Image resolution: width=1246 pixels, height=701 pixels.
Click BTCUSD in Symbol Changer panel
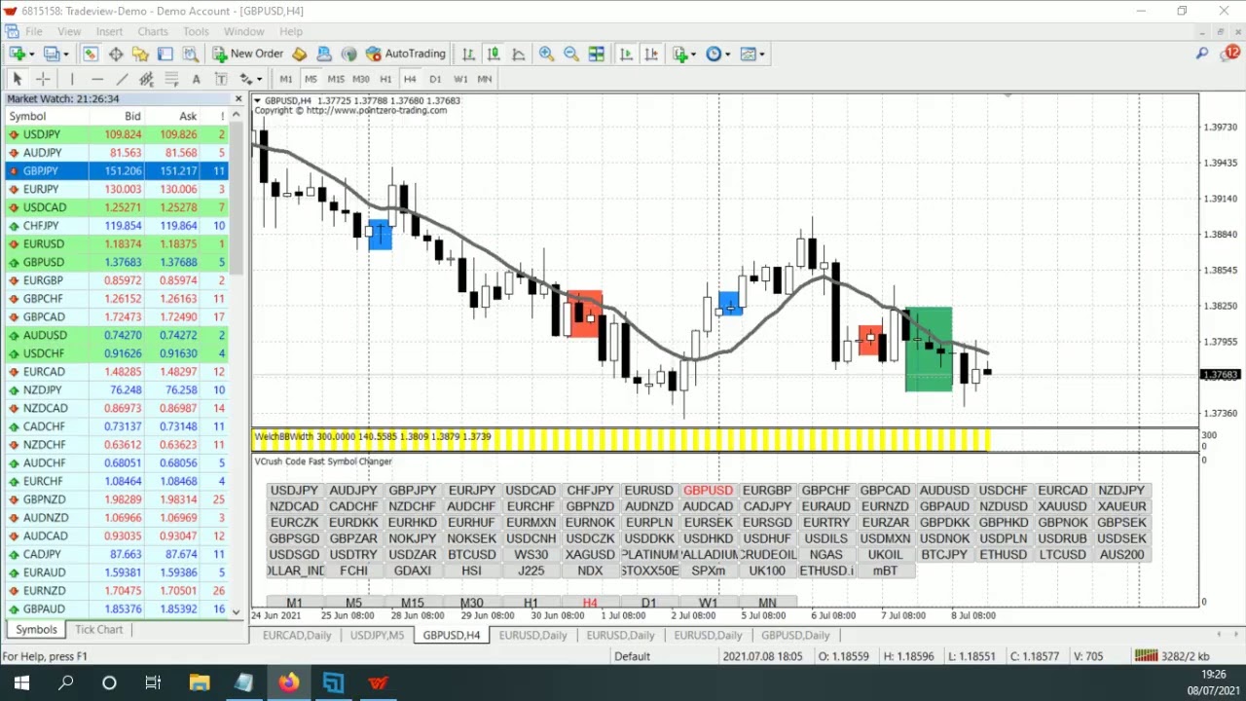(471, 555)
